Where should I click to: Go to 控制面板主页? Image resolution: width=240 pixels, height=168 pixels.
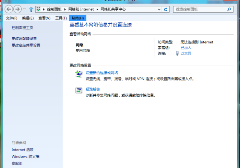(x=22, y=28)
